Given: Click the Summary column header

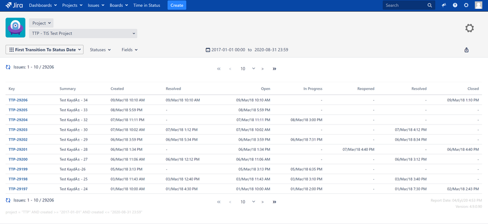Looking at the screenshot, I should pos(67,88).
